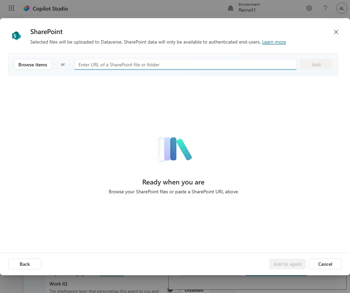350x293 pixels.
Task: Open the Learn more link
Action: [274, 42]
